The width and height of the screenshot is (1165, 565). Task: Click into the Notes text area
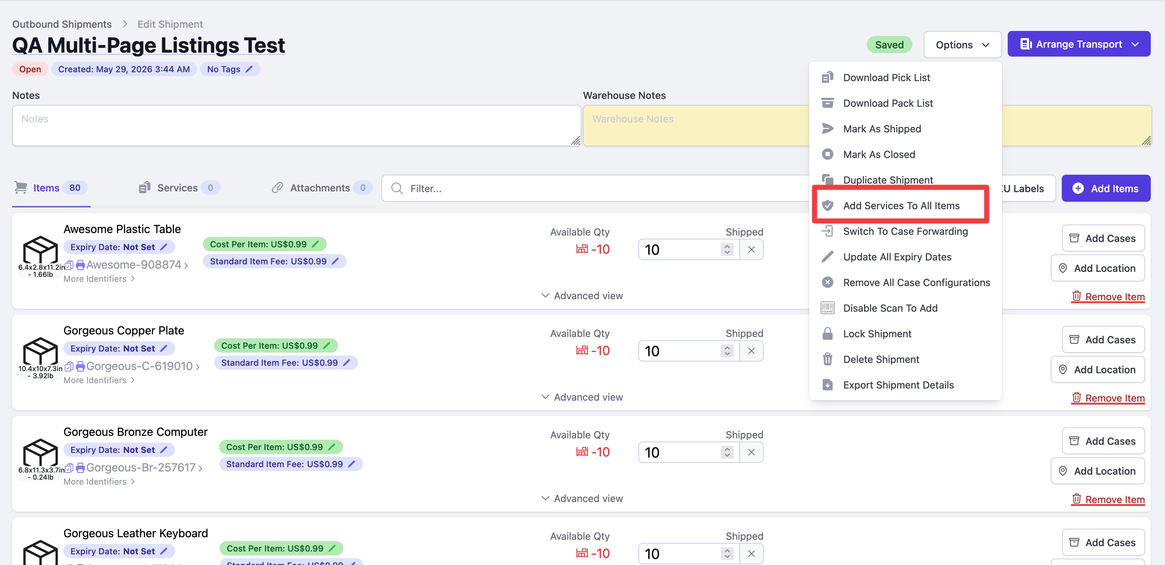pos(296,125)
